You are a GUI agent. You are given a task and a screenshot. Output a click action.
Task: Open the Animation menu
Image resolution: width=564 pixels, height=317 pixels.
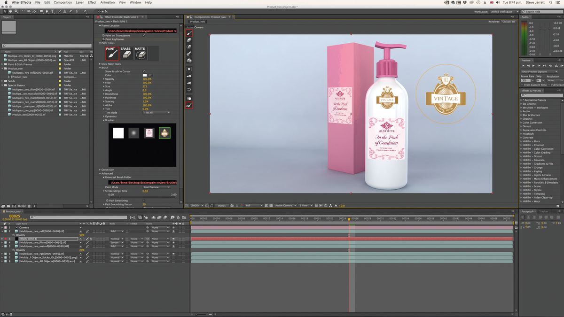click(108, 2)
